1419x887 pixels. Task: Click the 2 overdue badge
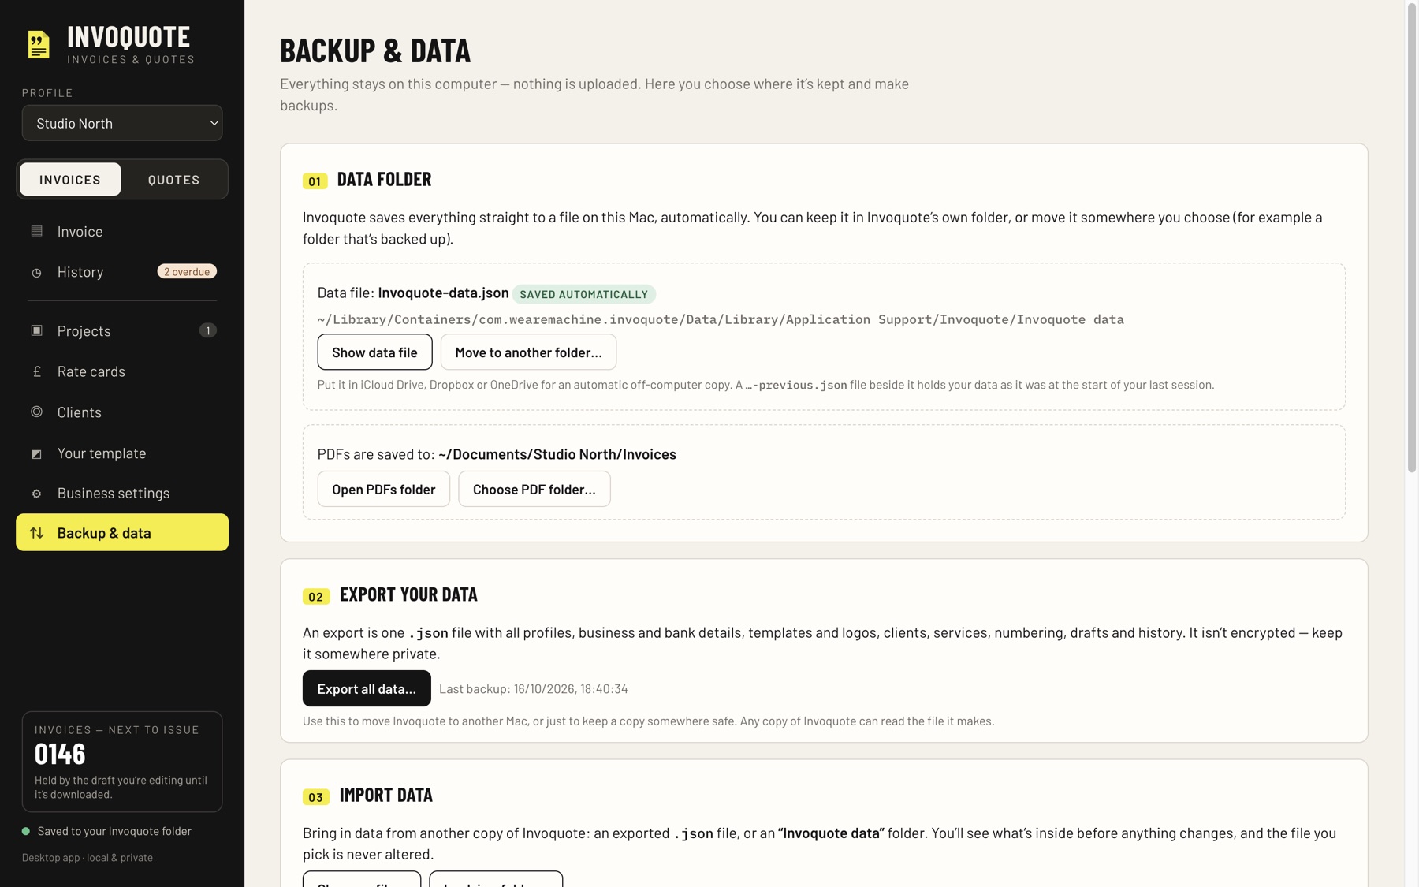[187, 272]
